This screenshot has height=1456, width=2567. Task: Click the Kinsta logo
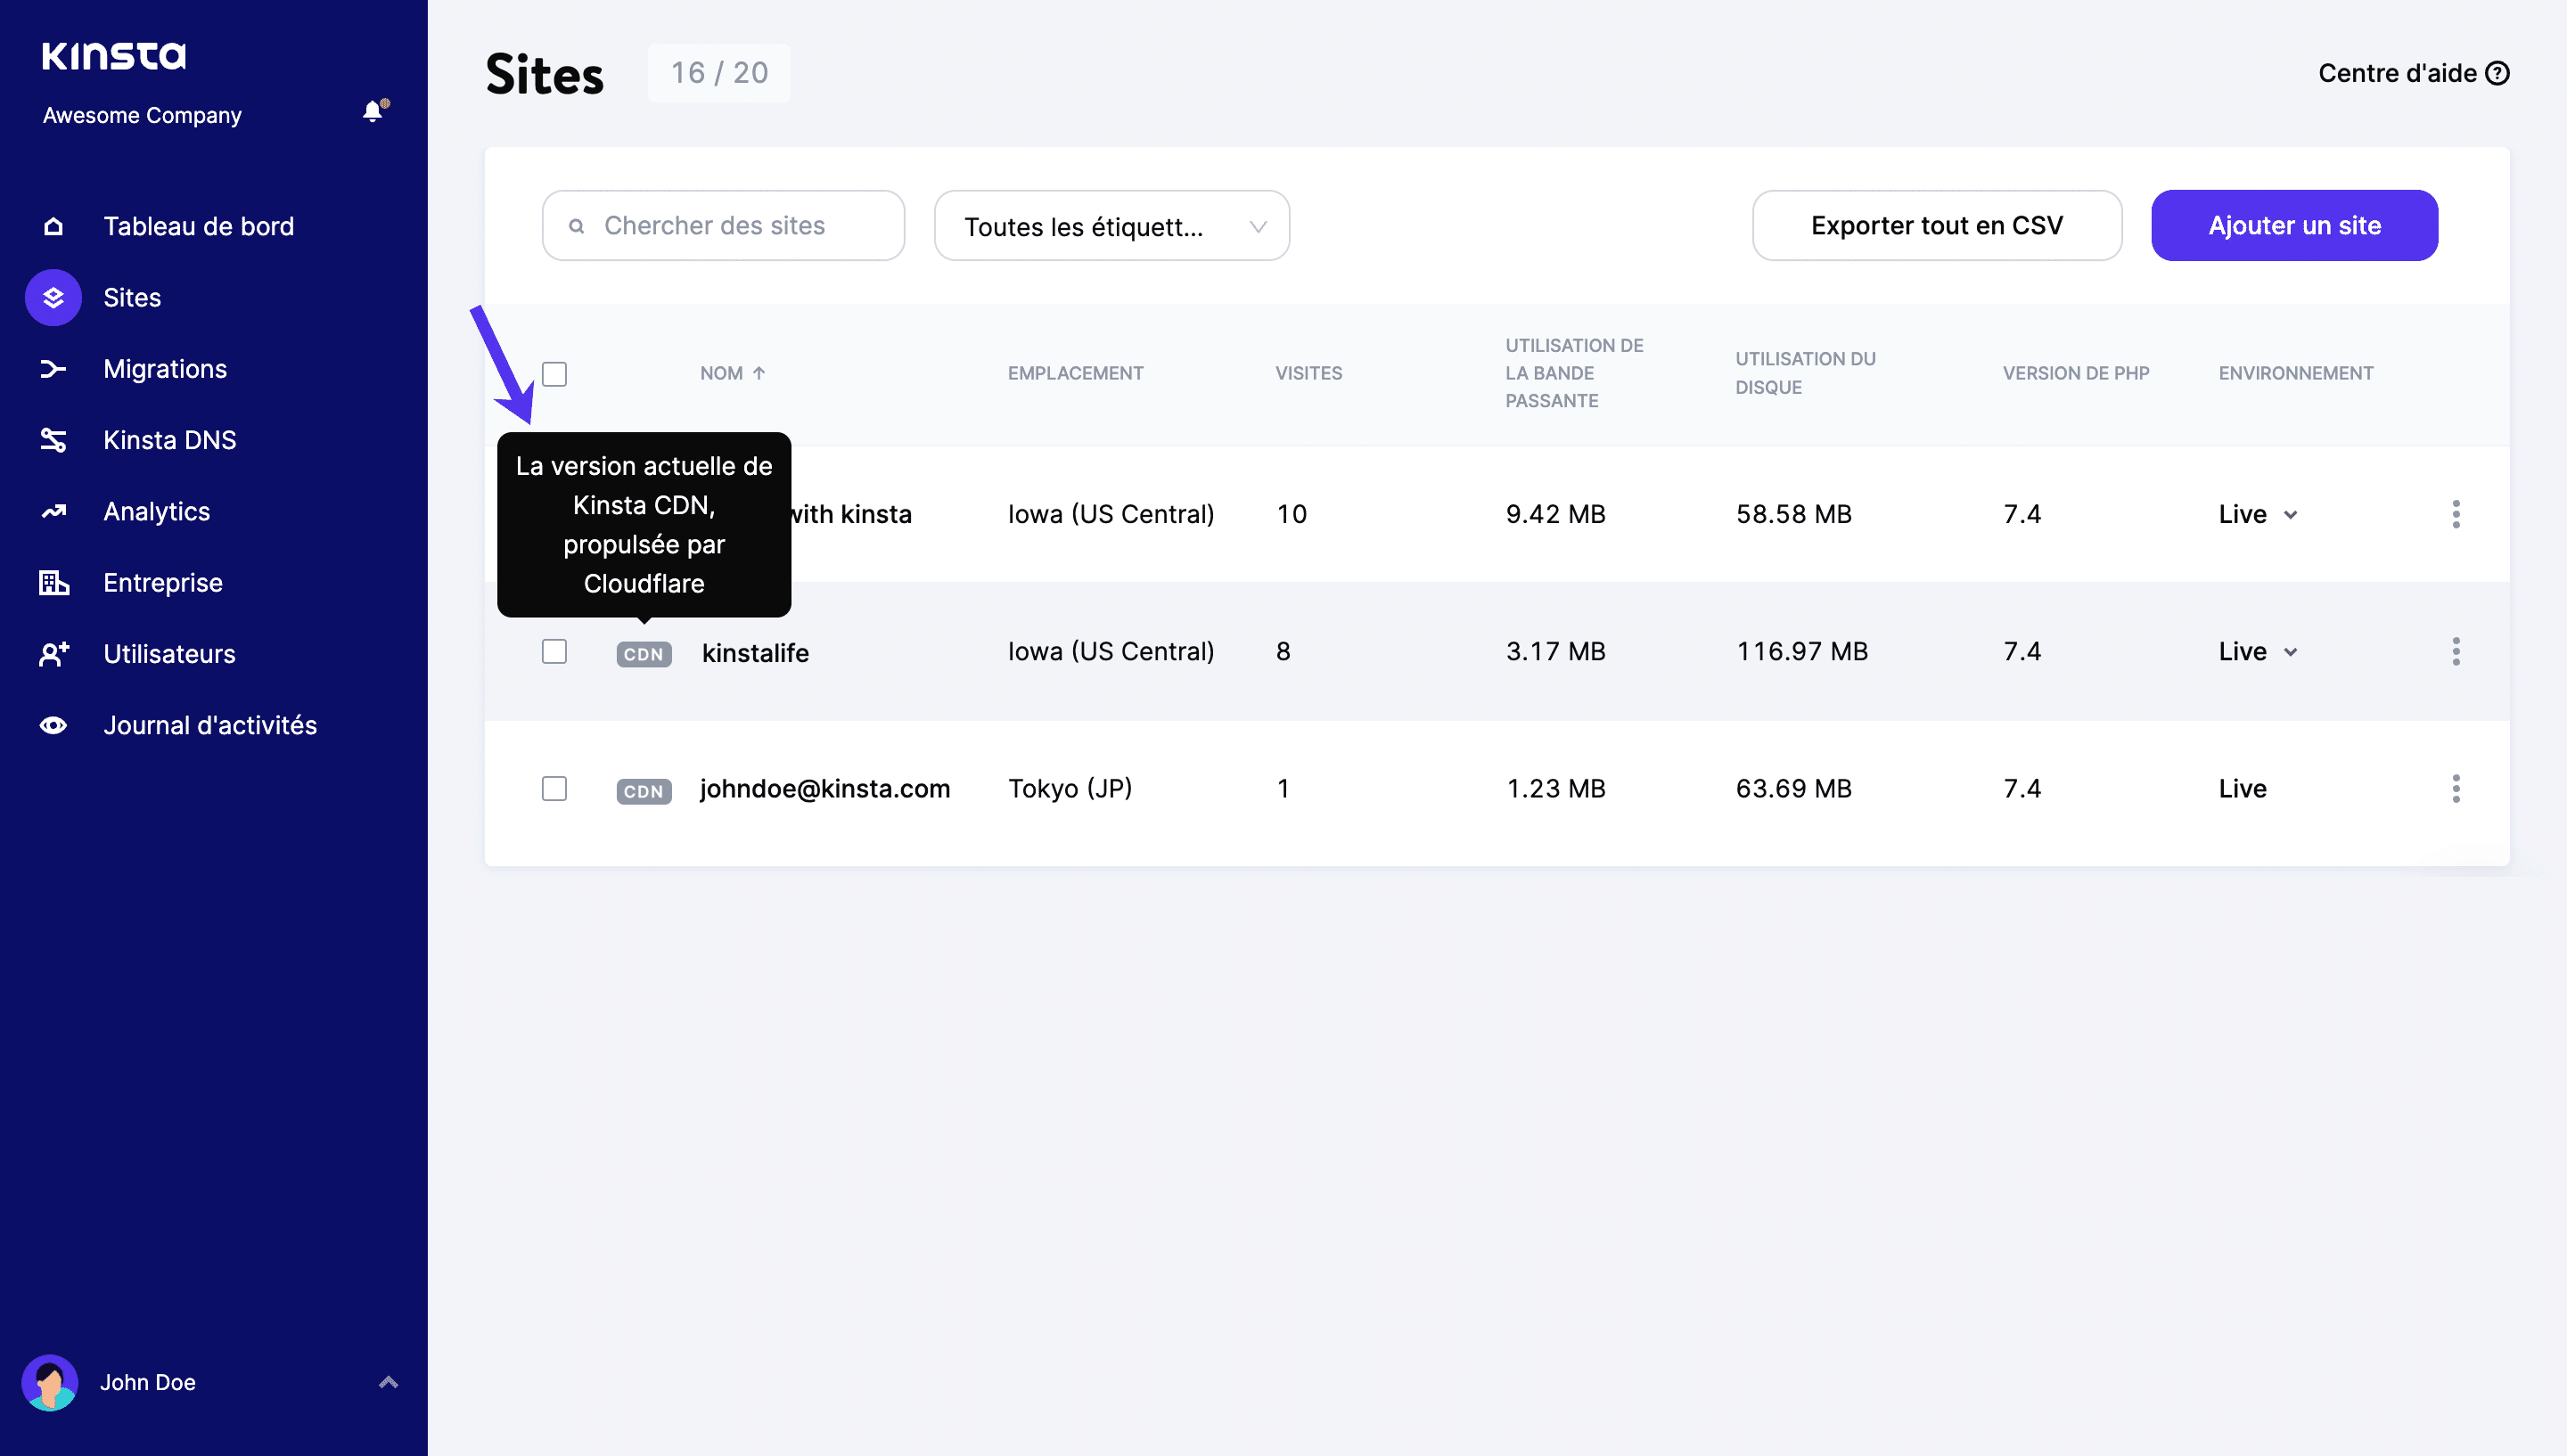pyautogui.click(x=114, y=56)
